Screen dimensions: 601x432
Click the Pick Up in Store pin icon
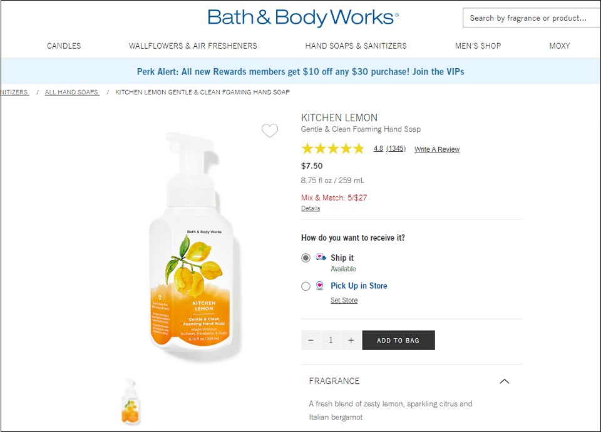tap(320, 286)
